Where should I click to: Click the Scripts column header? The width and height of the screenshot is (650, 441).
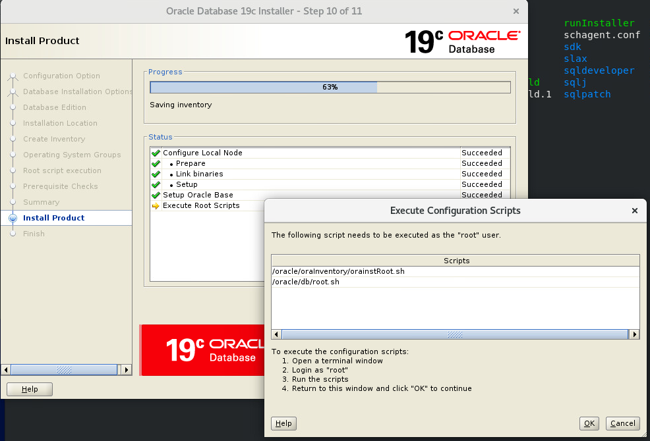click(x=456, y=261)
